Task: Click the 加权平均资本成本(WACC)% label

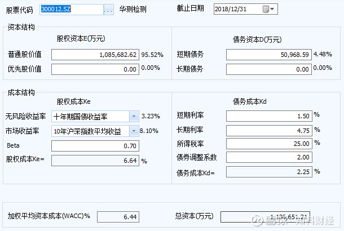Action: tap(49, 216)
